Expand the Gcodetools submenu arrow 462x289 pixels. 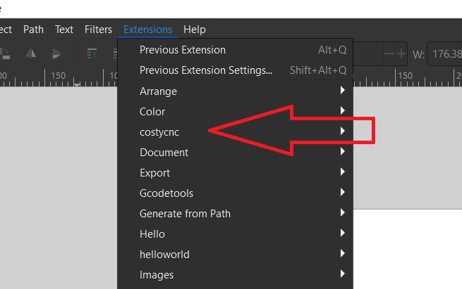[x=342, y=193]
